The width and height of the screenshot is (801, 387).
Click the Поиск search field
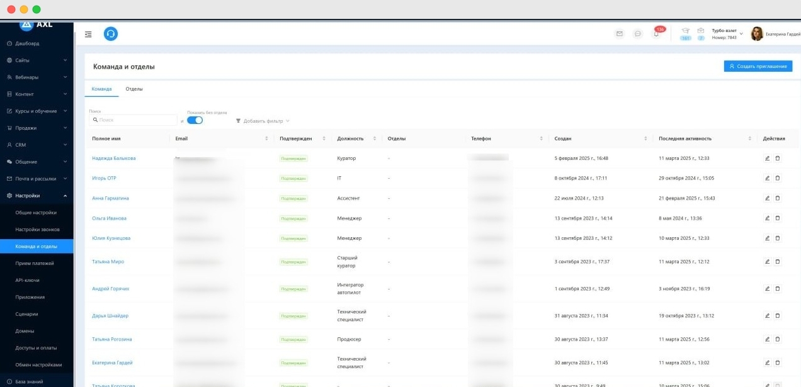click(133, 120)
